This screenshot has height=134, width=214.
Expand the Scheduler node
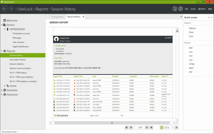click(x=2, y=90)
